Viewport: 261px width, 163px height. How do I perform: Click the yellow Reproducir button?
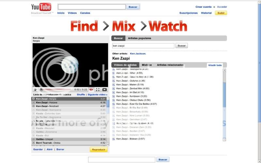99,149
